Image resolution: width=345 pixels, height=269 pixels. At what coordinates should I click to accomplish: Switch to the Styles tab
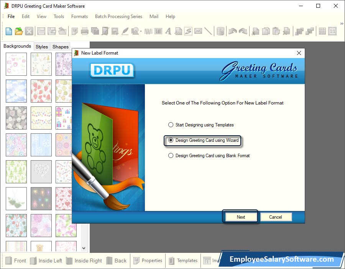coord(41,46)
